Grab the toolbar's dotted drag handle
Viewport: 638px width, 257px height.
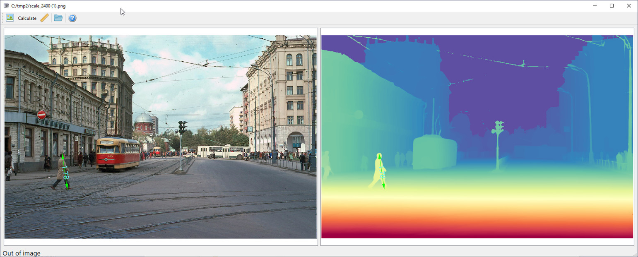2,18
